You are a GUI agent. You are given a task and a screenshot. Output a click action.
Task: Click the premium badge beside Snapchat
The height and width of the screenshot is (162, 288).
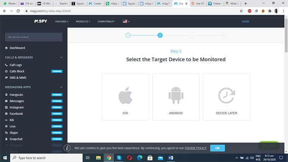[x=57, y=139]
